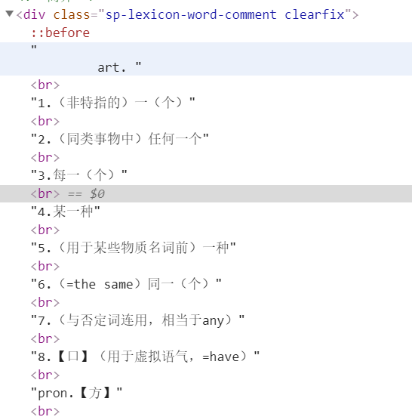Select text node "pron.【方】"
Image resolution: width=412 pixels, height=420 pixels.
tap(76, 394)
